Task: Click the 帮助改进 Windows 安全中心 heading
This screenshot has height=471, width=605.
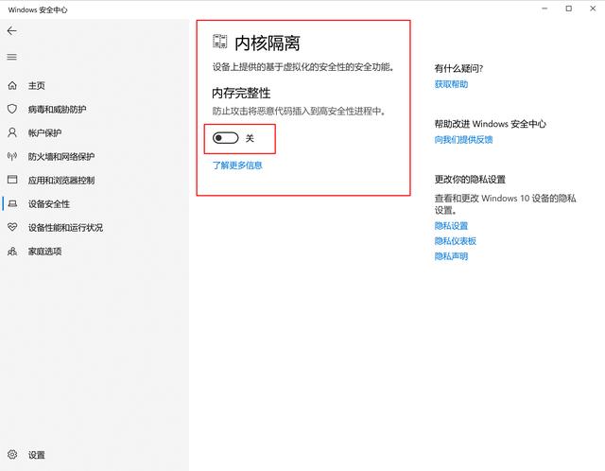Action: tap(491, 124)
